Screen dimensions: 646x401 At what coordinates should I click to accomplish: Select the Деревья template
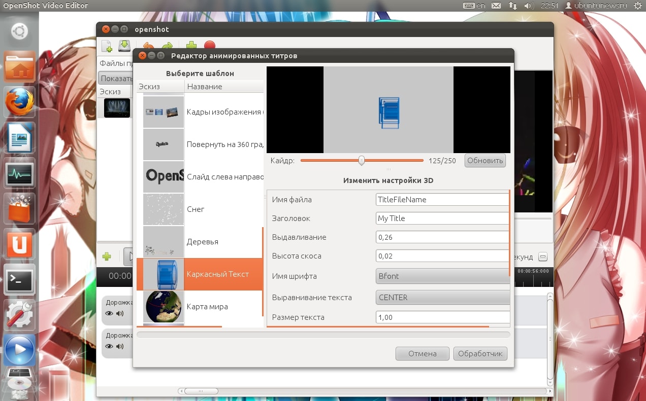pyautogui.click(x=200, y=242)
